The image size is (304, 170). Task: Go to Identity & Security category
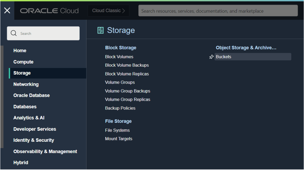click(33, 140)
